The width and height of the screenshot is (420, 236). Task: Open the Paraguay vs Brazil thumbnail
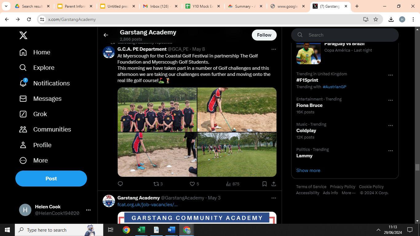tap(308, 53)
